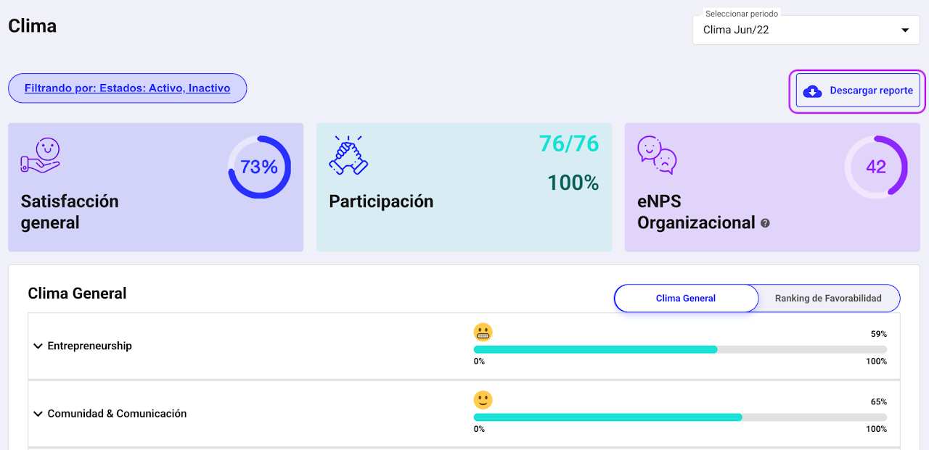This screenshot has height=450, width=929.
Task: Click the 42 eNPS circular gauge
Action: pos(876,167)
